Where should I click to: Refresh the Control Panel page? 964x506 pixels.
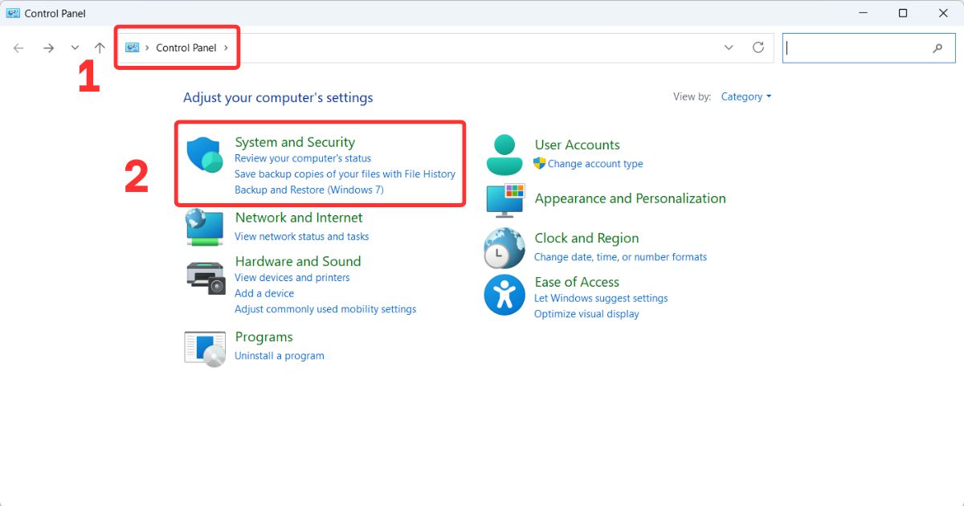tap(758, 47)
